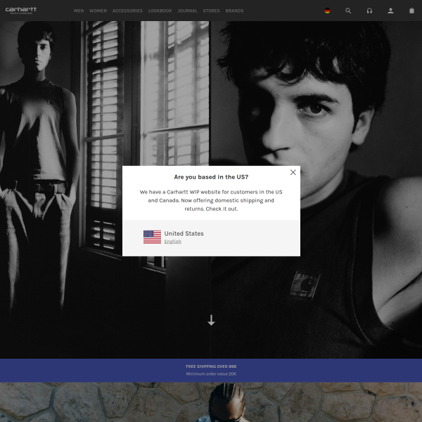Click the free shipping over 99€ banner
Viewport: 422px width, 422px height.
point(211,371)
